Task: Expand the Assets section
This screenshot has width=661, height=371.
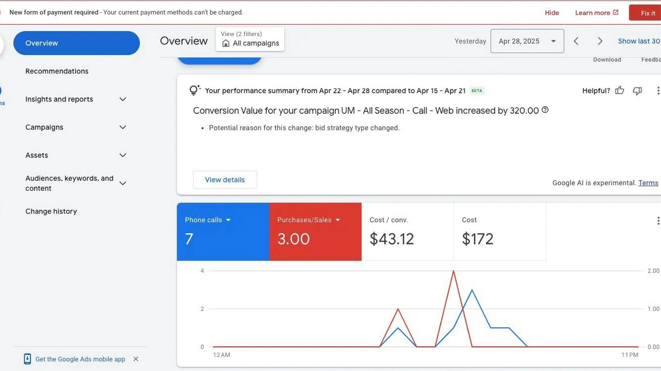Action: 123,155
